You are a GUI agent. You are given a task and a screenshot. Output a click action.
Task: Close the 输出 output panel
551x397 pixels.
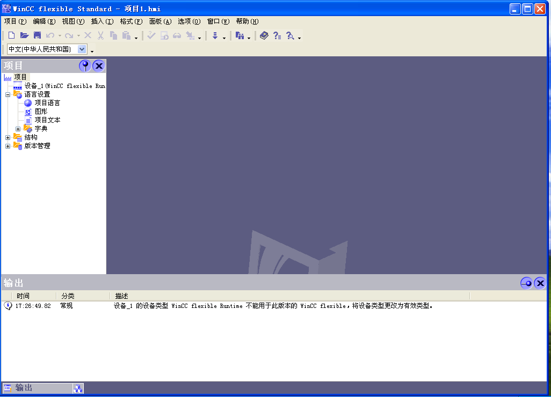[x=540, y=283]
